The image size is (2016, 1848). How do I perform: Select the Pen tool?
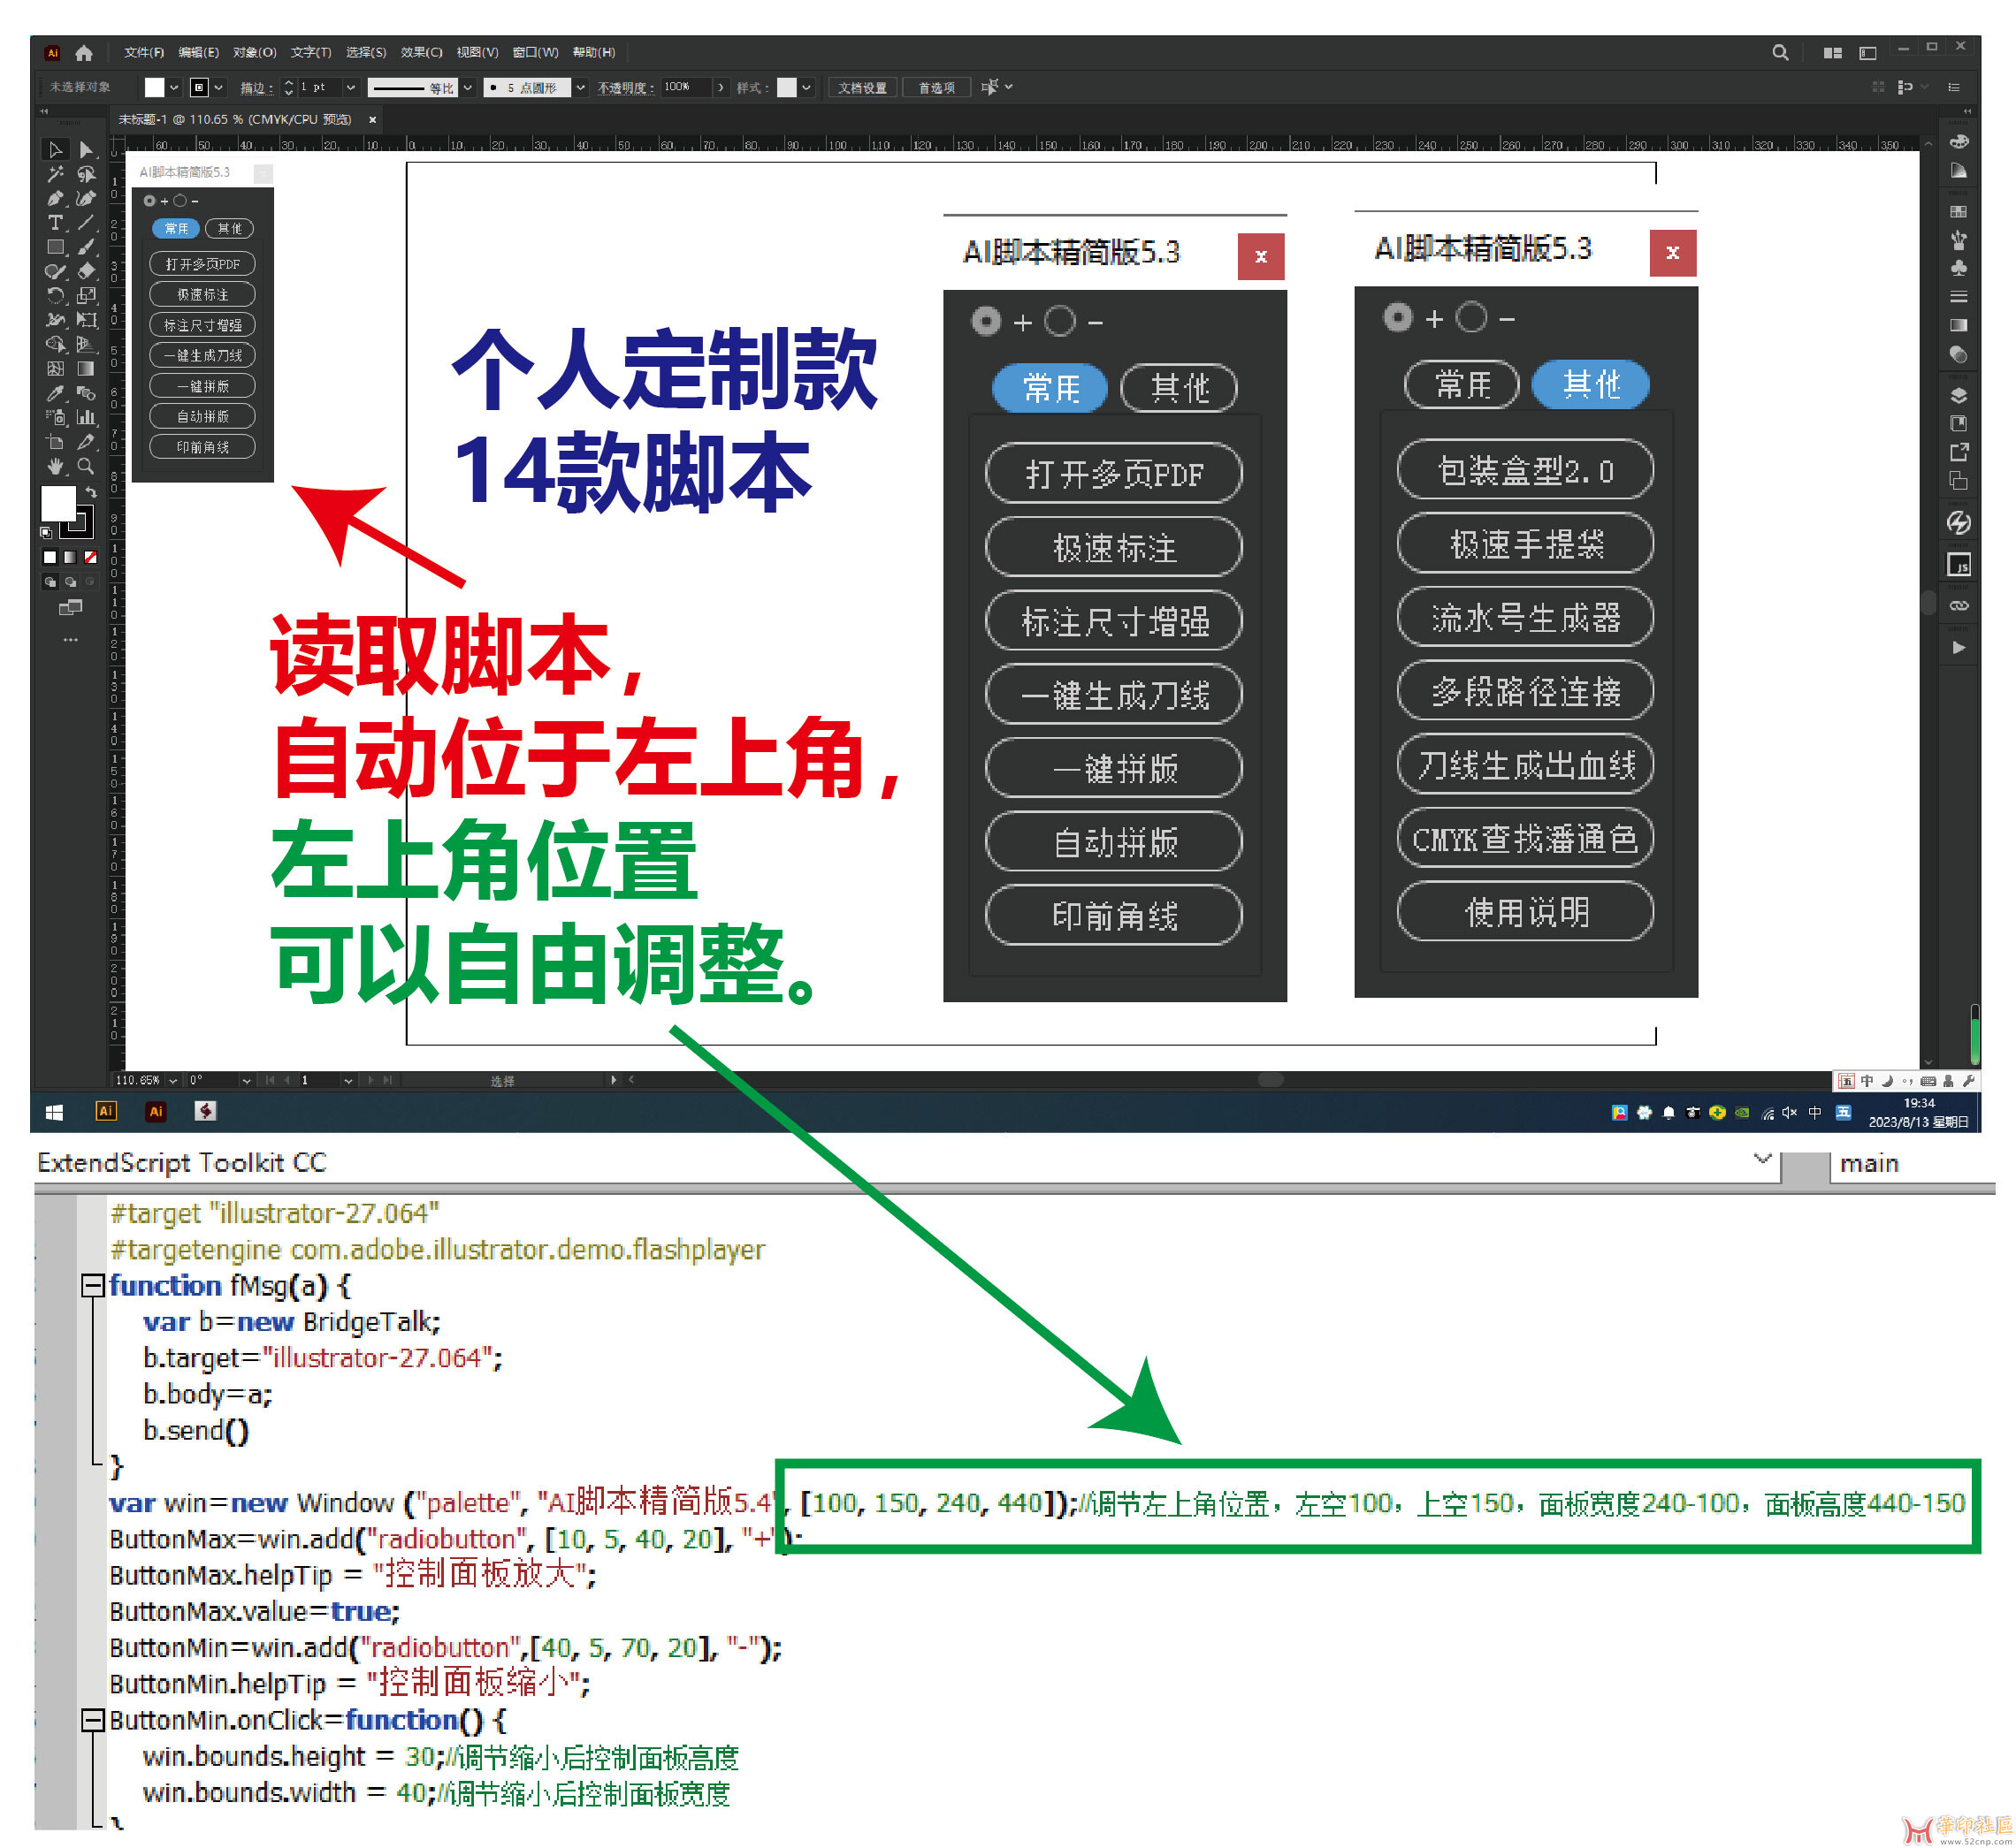pos(56,198)
